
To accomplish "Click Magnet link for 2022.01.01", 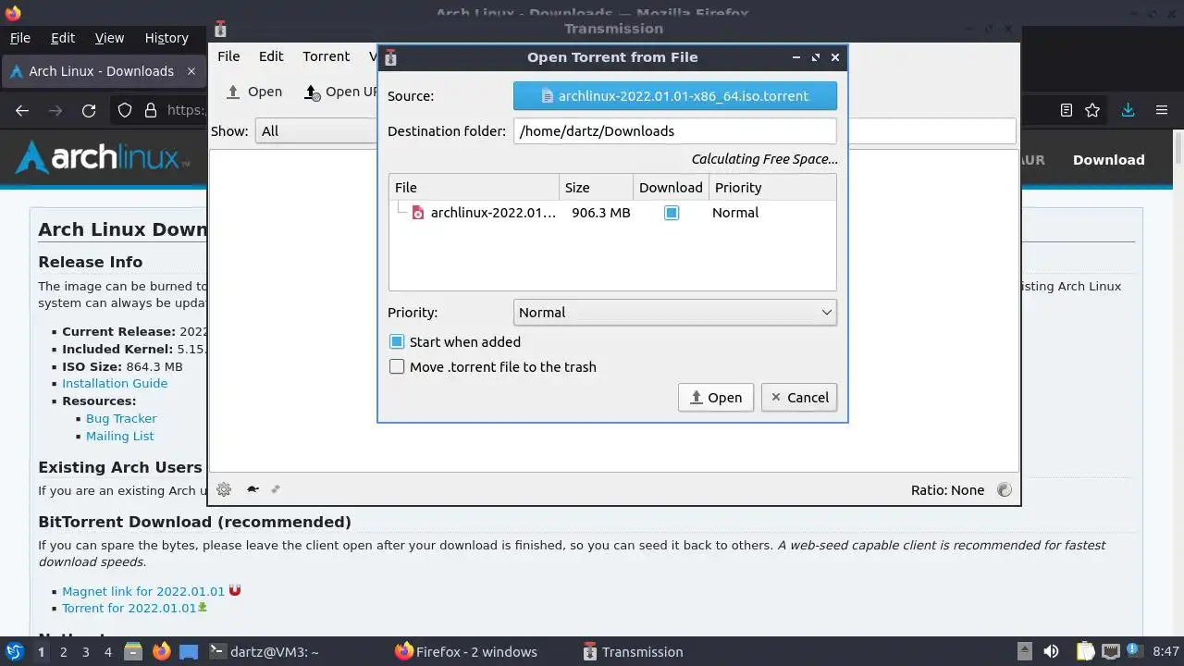I will click(x=143, y=591).
